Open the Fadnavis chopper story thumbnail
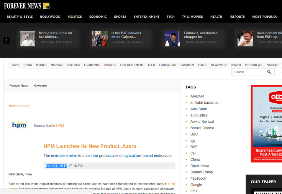This screenshot has height=194, width=282. point(173,39)
